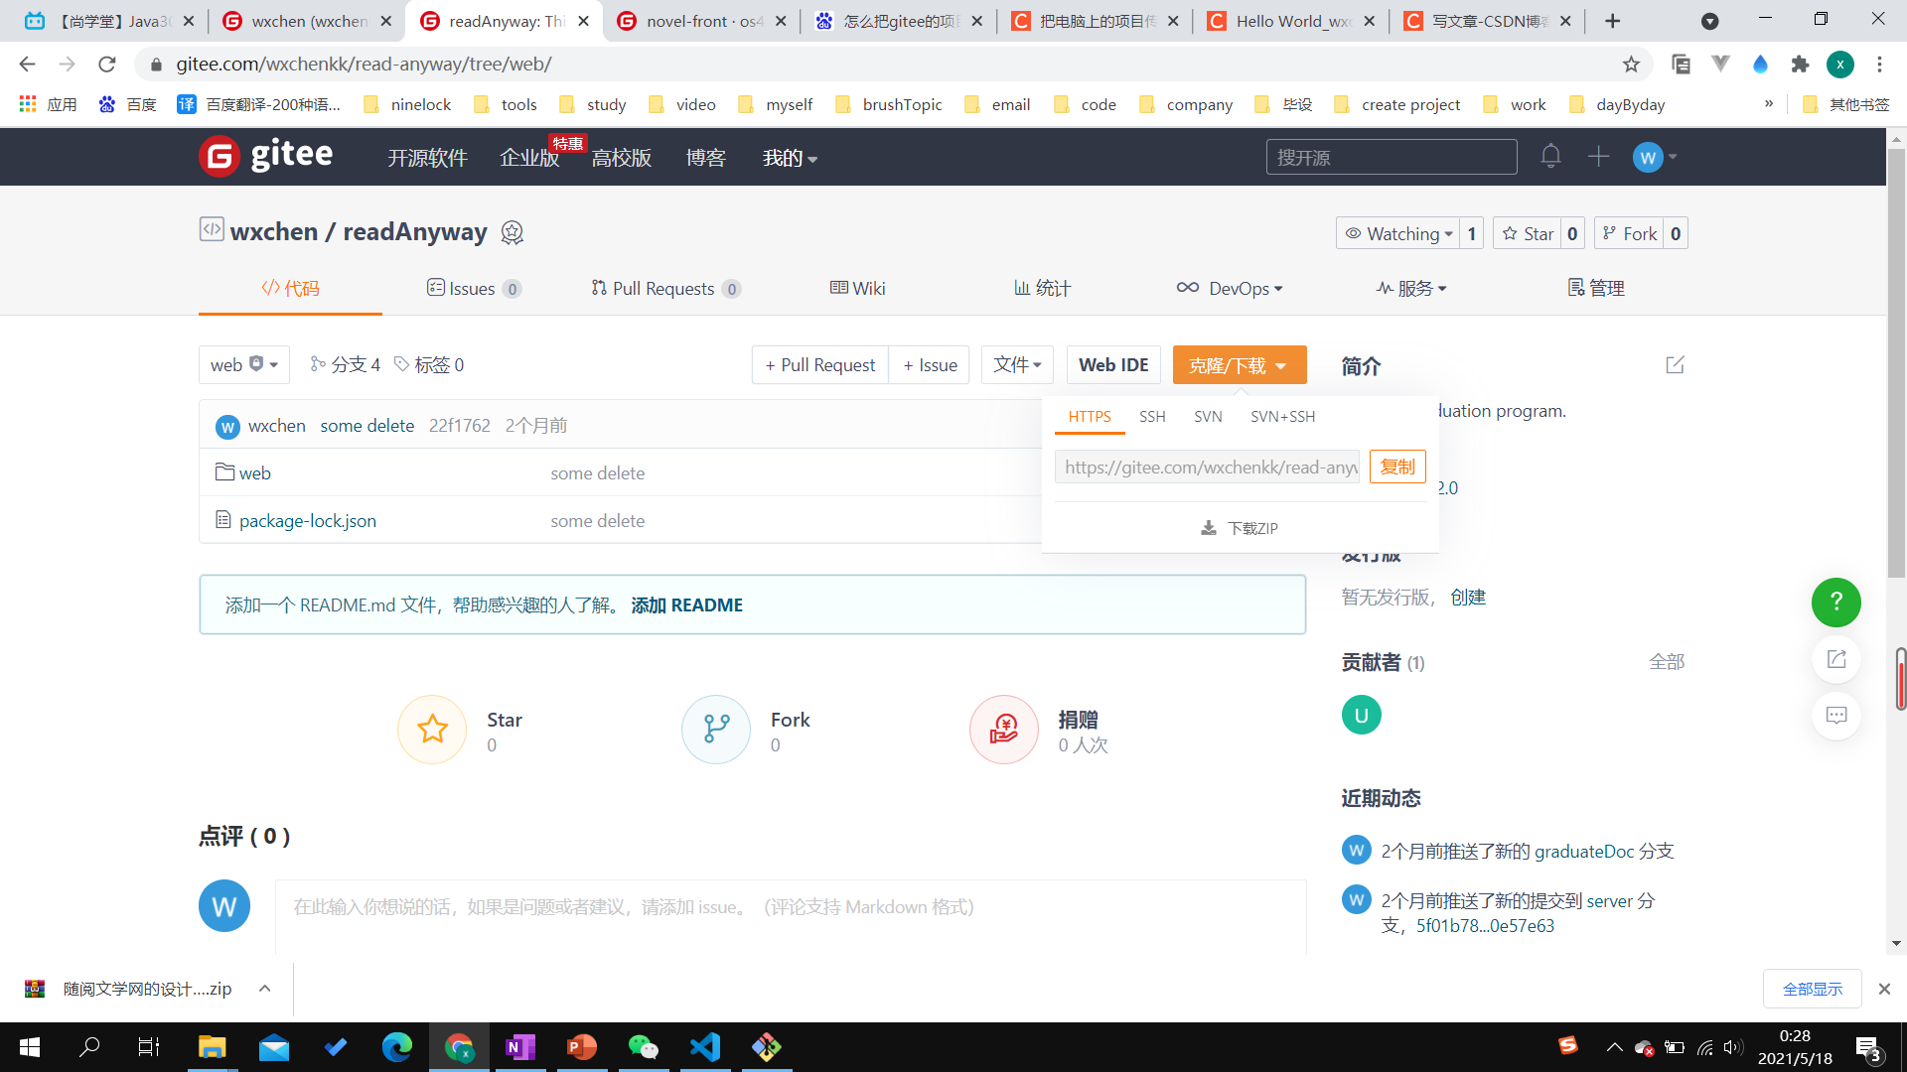Show more bookmarks with the chevron

pyautogui.click(x=1768, y=104)
